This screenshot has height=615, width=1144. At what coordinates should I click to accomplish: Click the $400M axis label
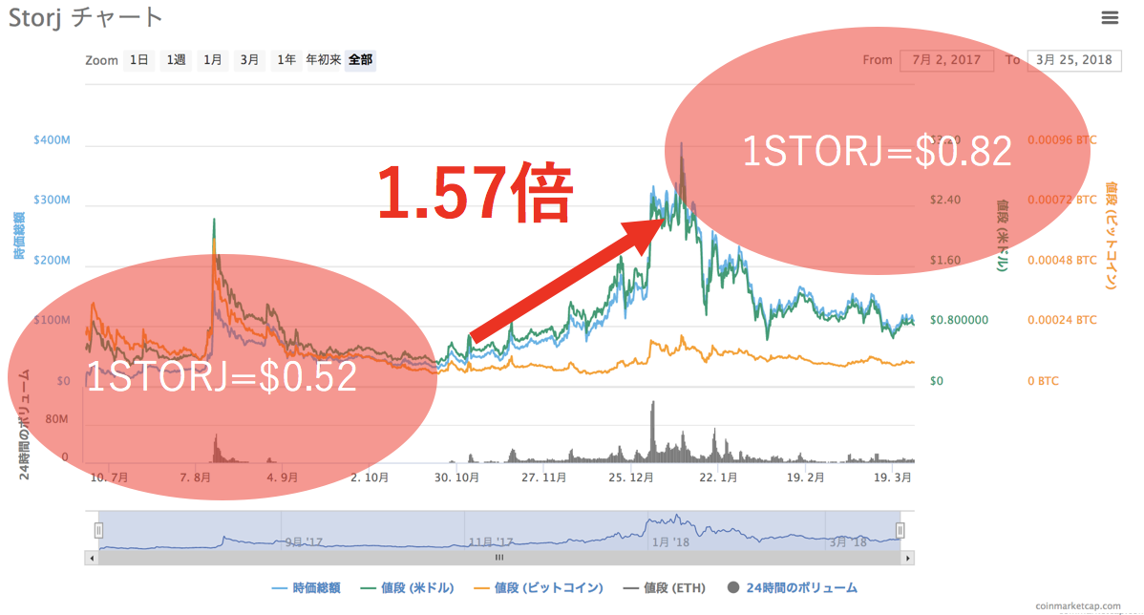52,140
